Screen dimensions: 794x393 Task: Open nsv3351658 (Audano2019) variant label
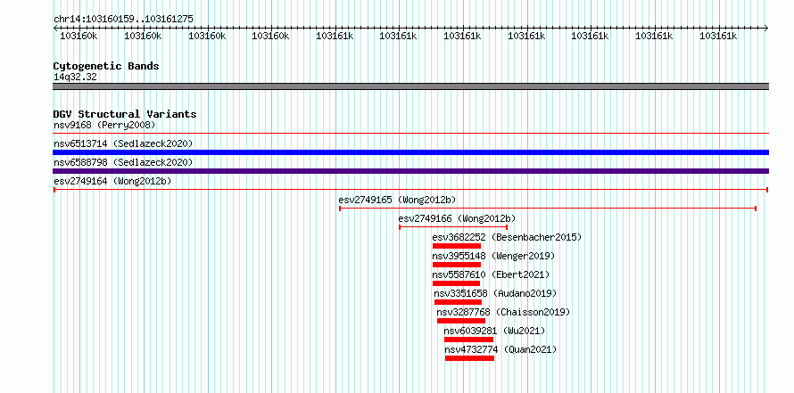point(495,293)
